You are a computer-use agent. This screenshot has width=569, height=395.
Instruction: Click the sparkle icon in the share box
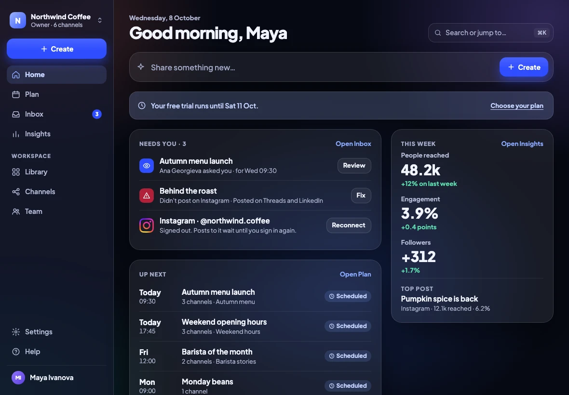(141, 66)
